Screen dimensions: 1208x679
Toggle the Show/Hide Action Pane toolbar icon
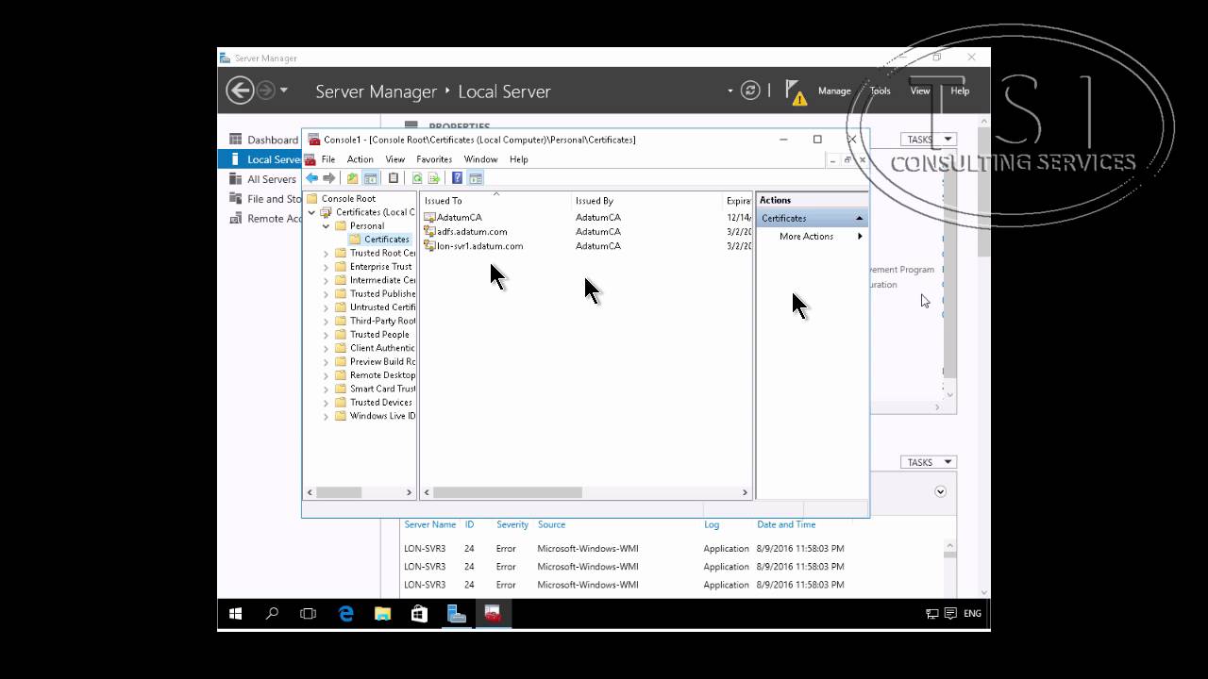coord(476,178)
